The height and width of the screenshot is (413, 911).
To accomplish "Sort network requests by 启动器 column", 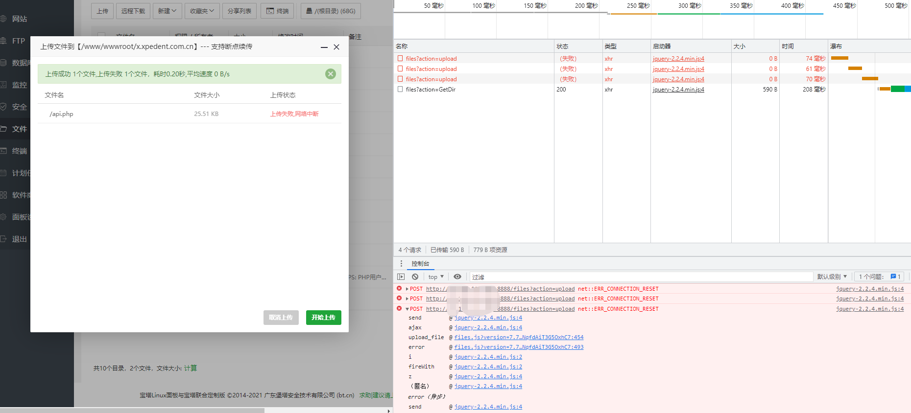I will [x=691, y=46].
